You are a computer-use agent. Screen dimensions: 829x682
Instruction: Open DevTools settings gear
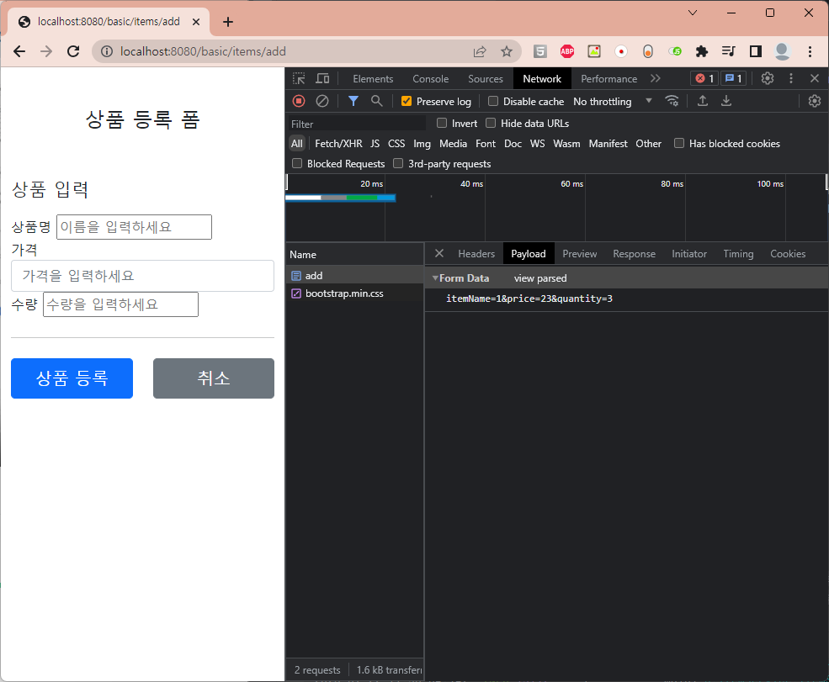pos(768,79)
